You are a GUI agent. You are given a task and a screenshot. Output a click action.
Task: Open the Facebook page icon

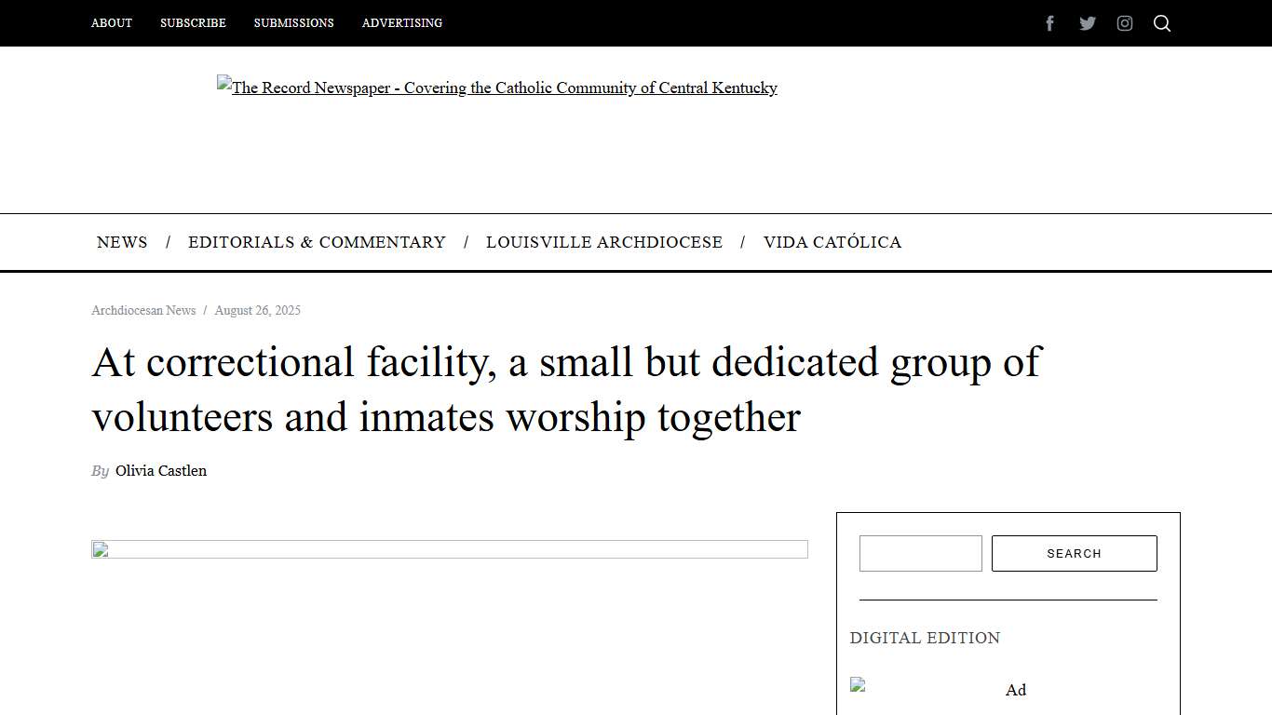coord(1050,22)
